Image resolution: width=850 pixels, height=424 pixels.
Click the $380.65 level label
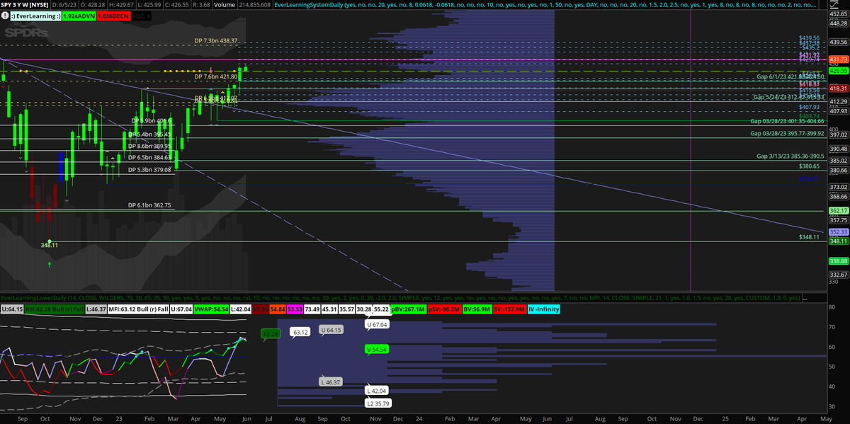pos(809,166)
